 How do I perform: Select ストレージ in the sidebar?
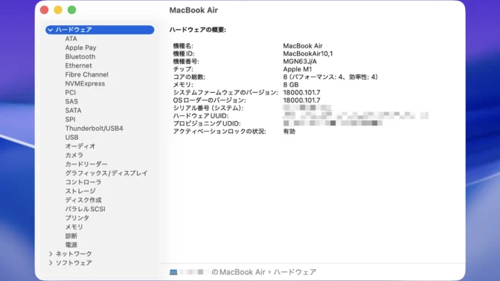[80, 191]
